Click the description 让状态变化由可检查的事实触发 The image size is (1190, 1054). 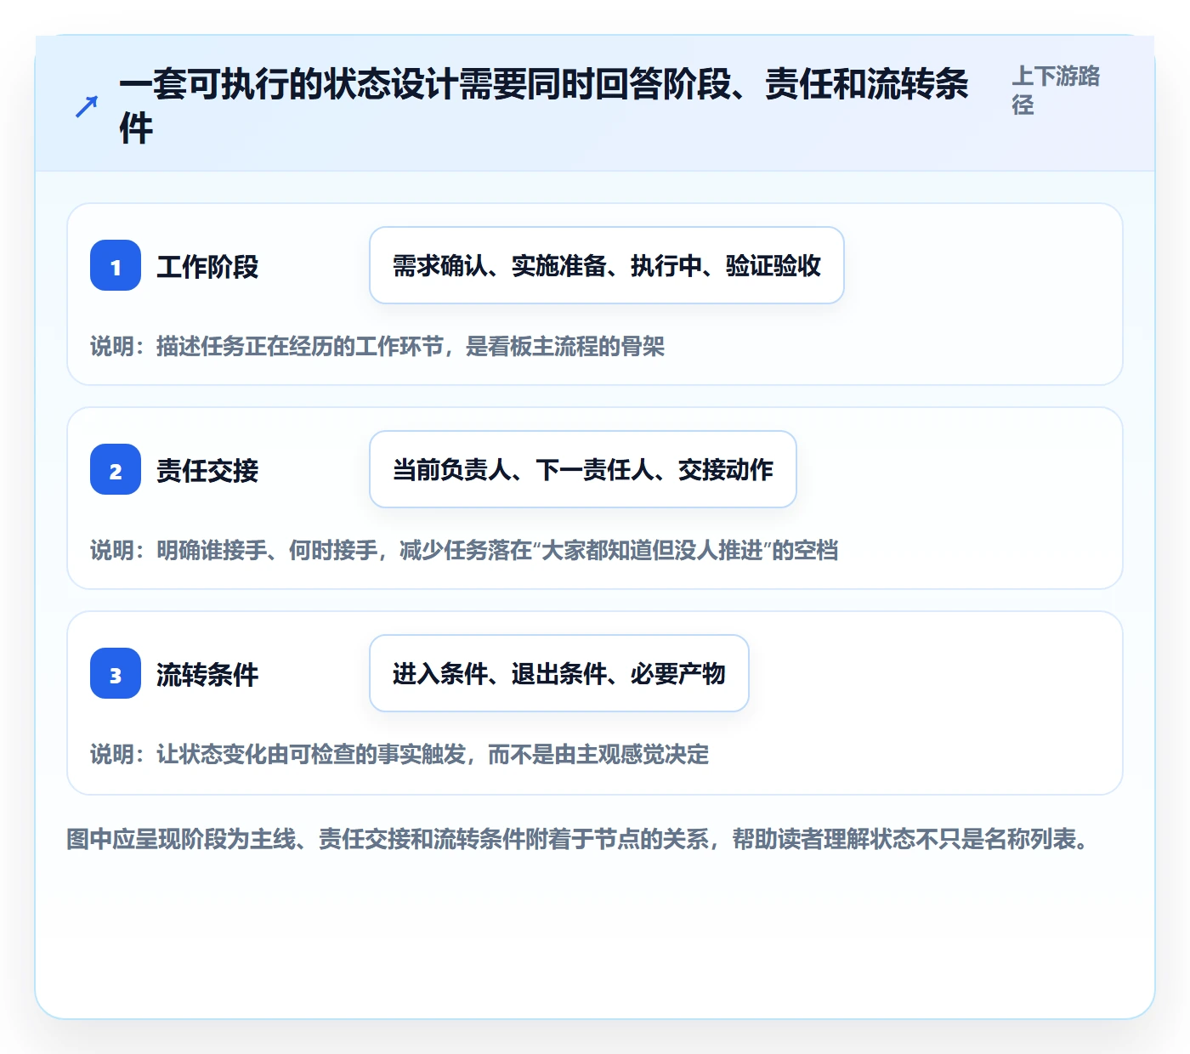click(x=399, y=755)
